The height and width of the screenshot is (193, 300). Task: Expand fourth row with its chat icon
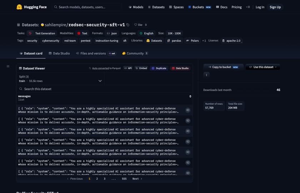[x=188, y=142]
